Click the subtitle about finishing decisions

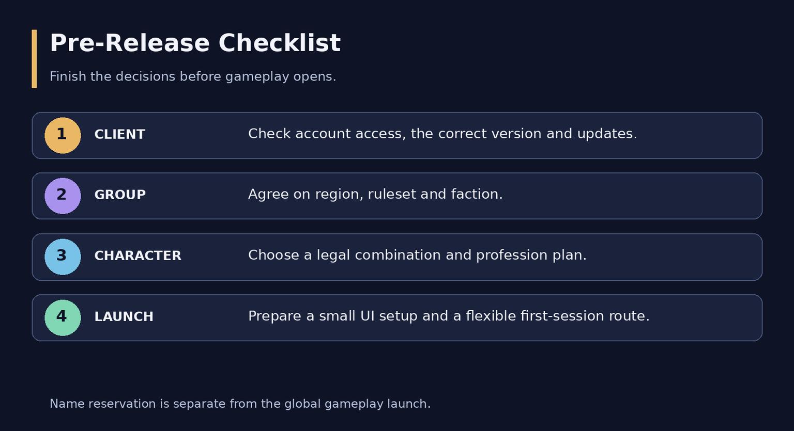(193, 76)
